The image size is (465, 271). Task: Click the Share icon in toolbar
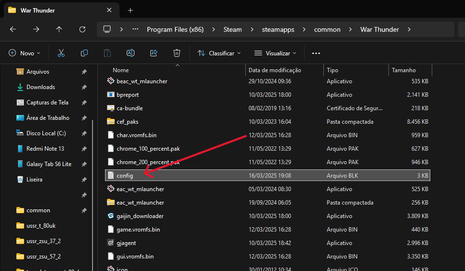pyautogui.click(x=154, y=53)
